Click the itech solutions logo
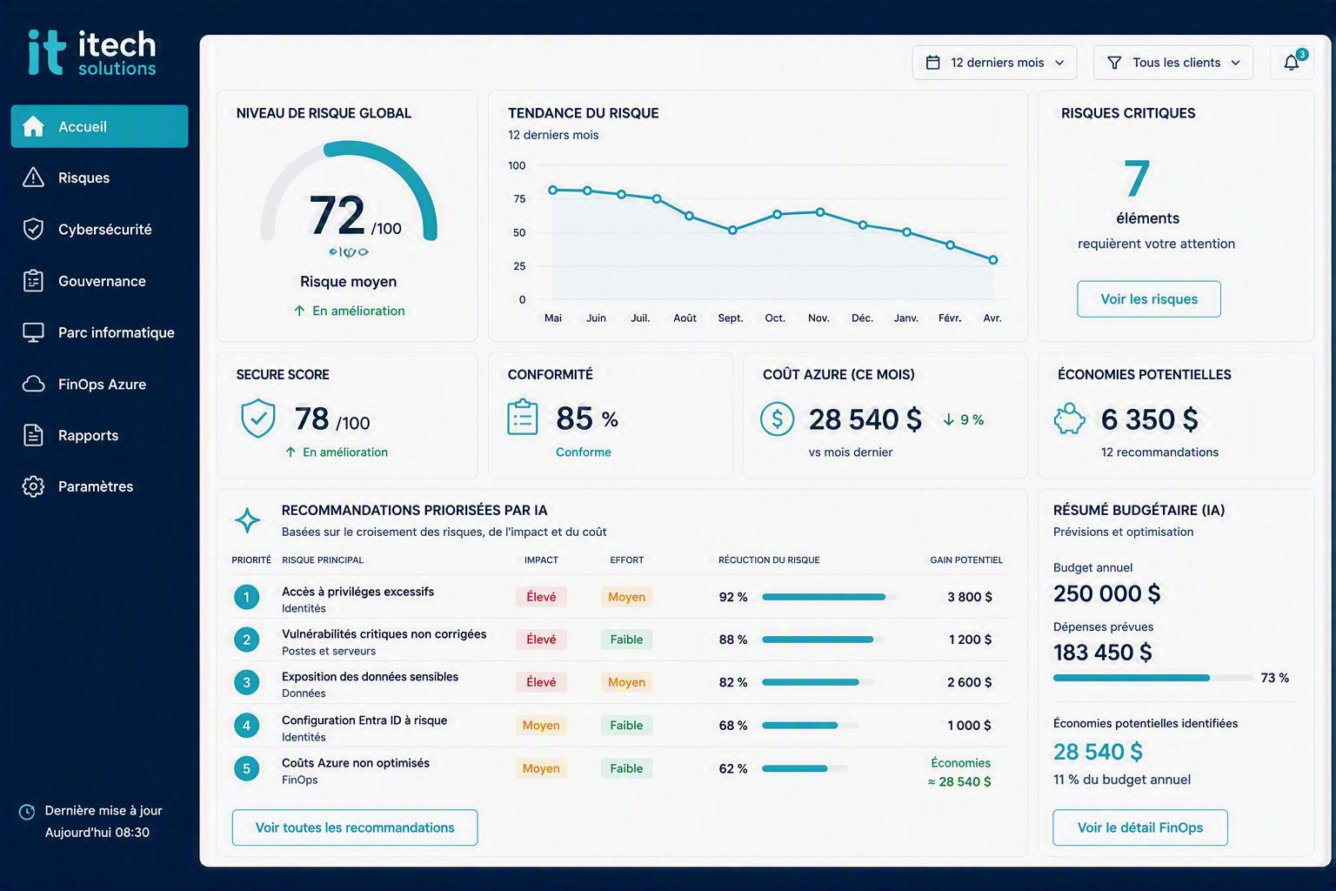Image resolution: width=1336 pixels, height=891 pixels. (x=92, y=52)
